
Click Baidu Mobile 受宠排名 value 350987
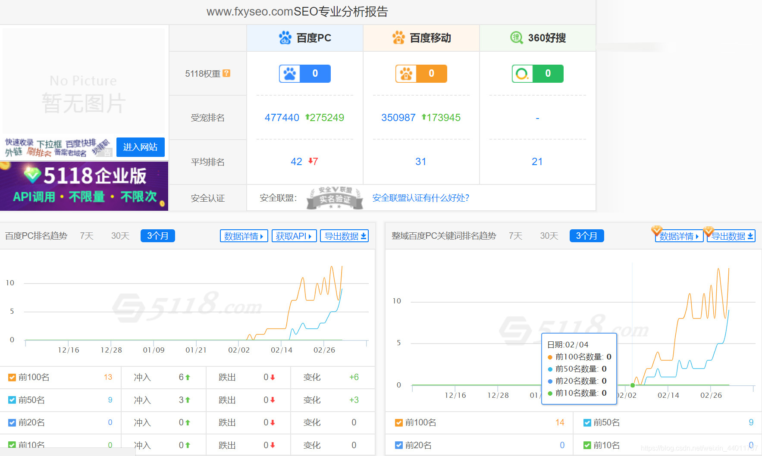coord(398,118)
